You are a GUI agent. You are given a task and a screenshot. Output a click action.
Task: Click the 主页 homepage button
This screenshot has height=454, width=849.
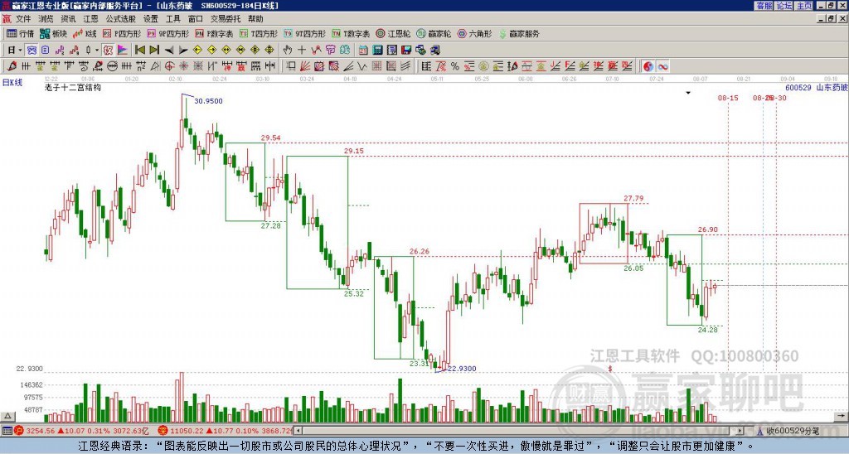point(803,6)
